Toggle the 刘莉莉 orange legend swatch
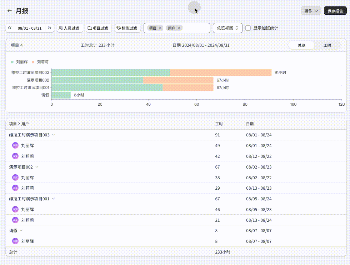350x265 pixels. click(x=33, y=62)
